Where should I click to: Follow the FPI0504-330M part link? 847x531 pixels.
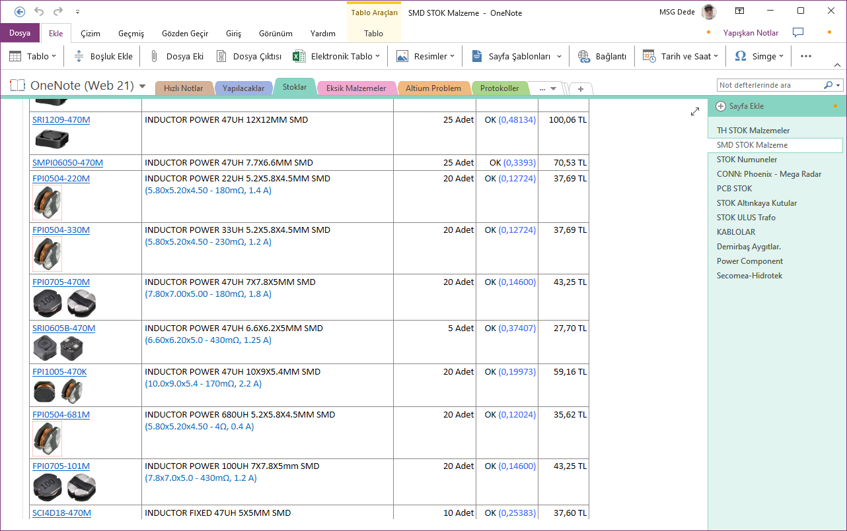point(61,230)
